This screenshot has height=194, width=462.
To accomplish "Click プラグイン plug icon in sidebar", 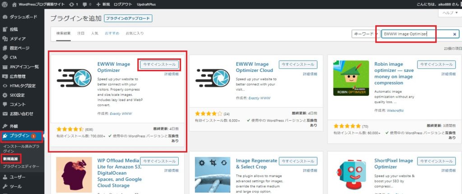I will click(5, 136).
